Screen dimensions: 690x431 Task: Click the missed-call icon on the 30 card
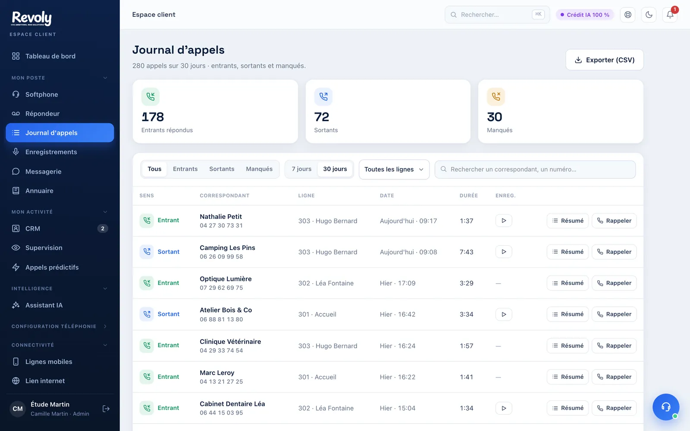point(496,97)
